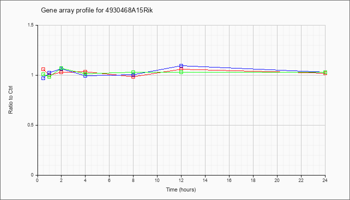Click the Time (hours) axis label
This screenshot has width=350, height=200.
181,189
